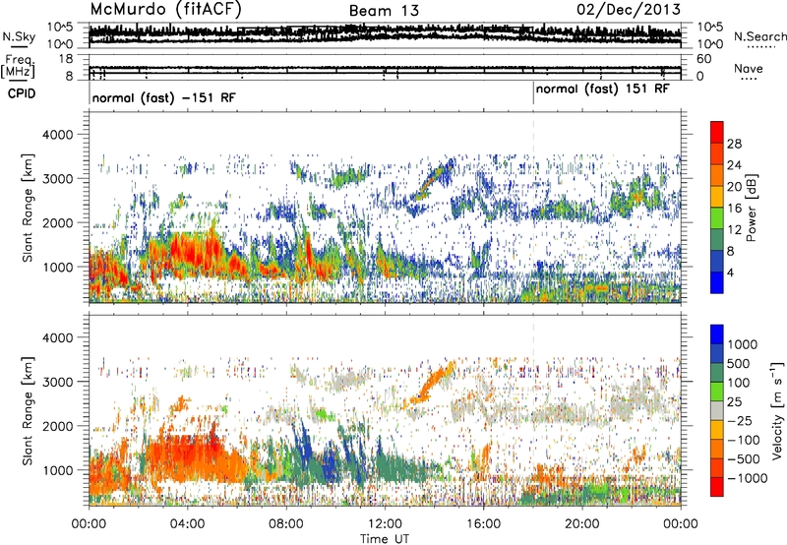The height and width of the screenshot is (545, 787).
Task: Click the "16" label on Power scale
Action: coord(734,209)
